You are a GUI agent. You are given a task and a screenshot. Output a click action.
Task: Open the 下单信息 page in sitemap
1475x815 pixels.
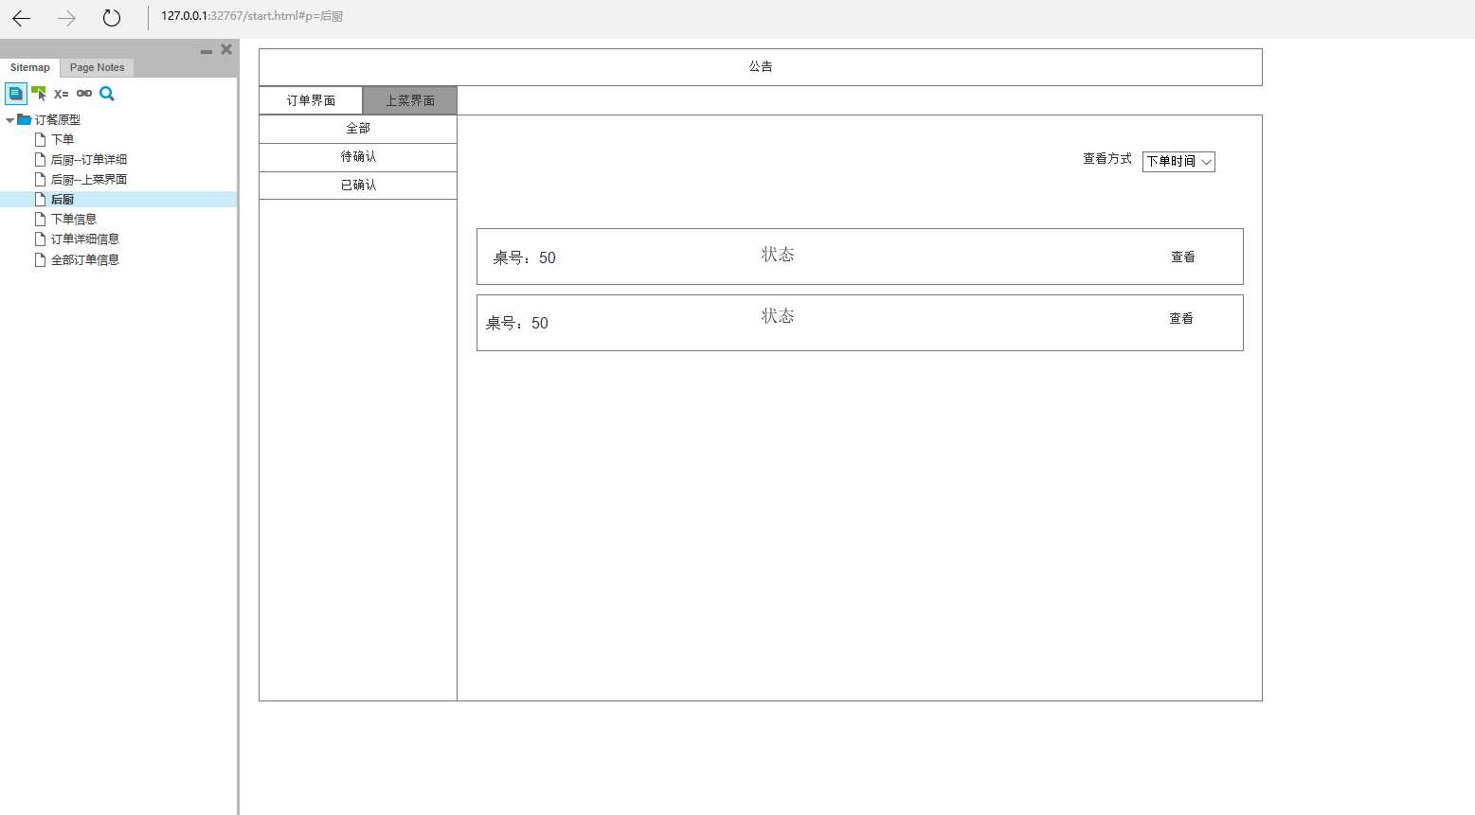point(74,220)
